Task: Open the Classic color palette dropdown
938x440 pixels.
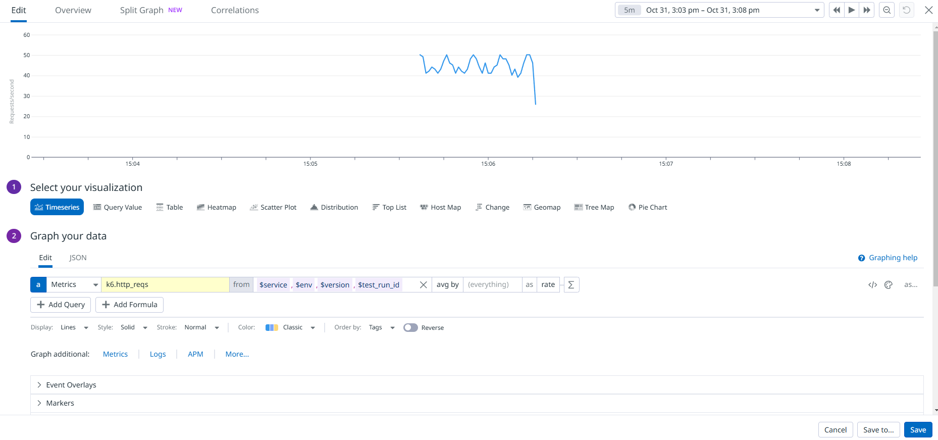Action: (290, 328)
